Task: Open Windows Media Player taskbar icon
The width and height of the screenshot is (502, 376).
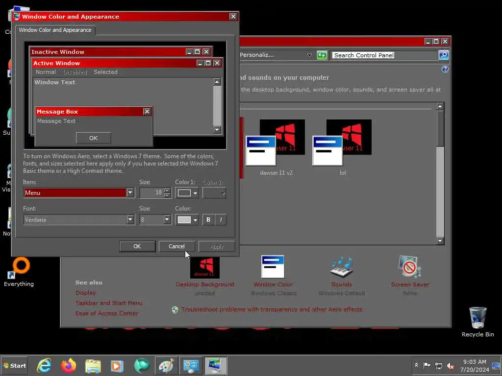Action: coord(117,365)
